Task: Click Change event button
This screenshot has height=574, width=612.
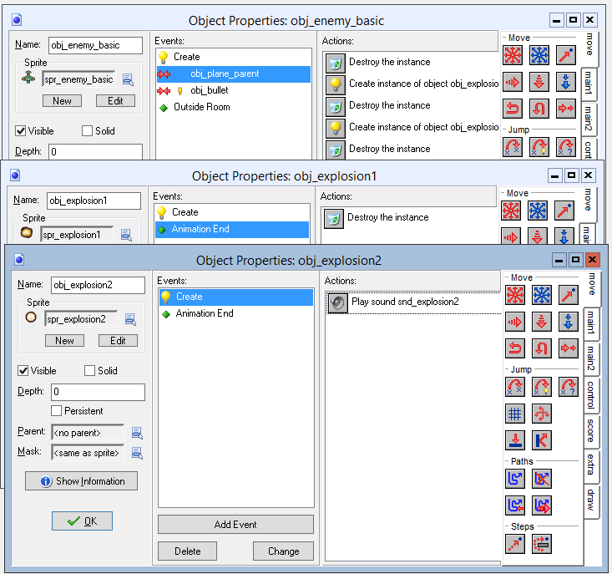Action: pyautogui.click(x=283, y=551)
